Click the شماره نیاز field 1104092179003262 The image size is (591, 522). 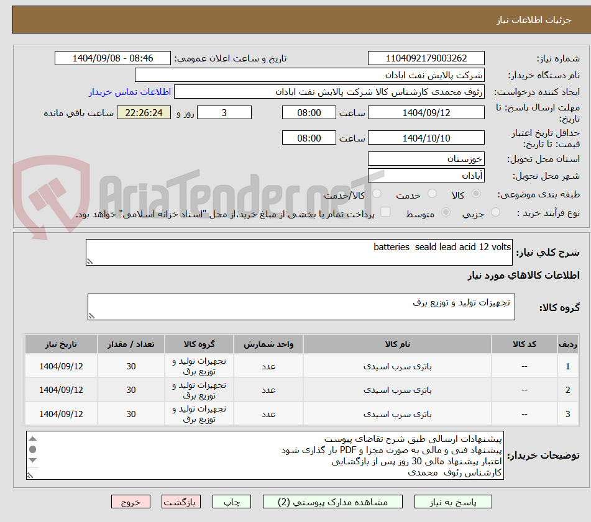(426, 58)
